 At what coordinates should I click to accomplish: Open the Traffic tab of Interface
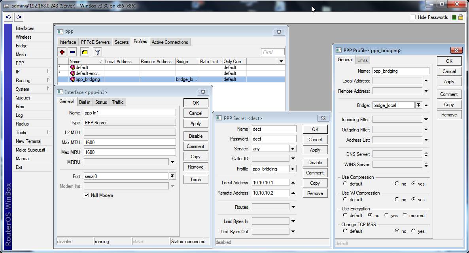coord(117,102)
